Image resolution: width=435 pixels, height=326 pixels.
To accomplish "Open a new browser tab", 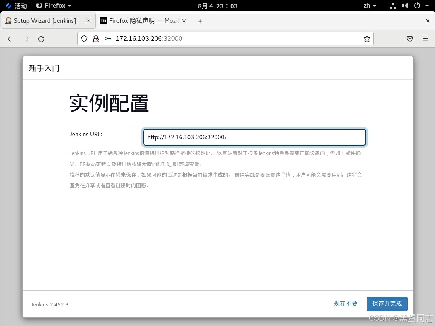I will point(200,21).
